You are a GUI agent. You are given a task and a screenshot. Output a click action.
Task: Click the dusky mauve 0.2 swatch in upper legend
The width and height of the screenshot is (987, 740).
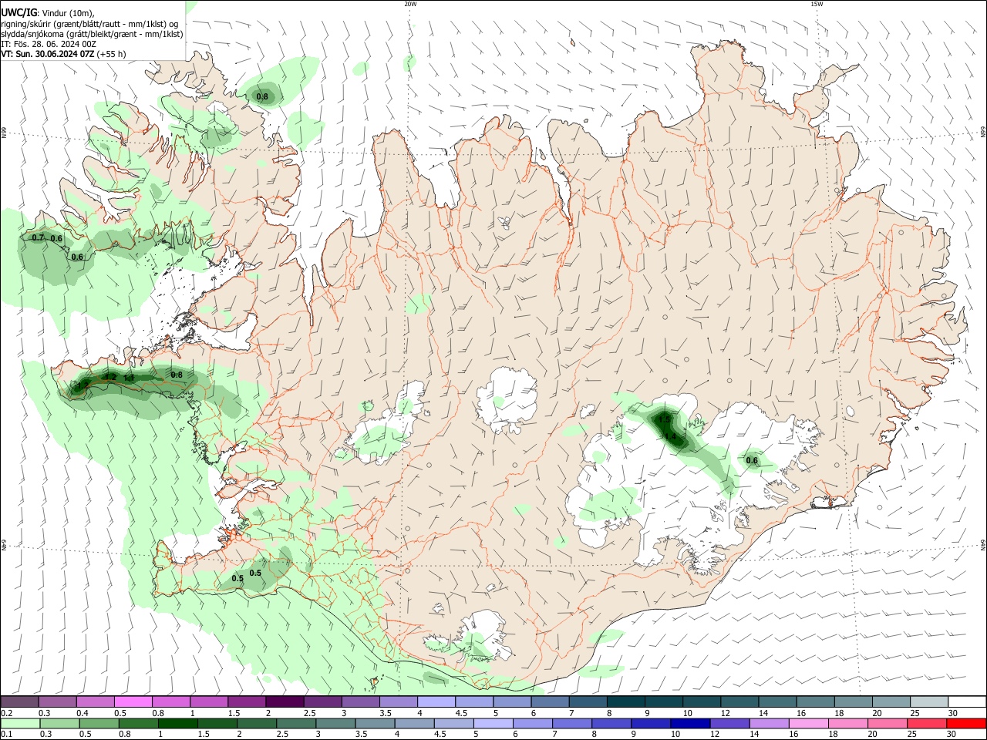[x=19, y=701]
